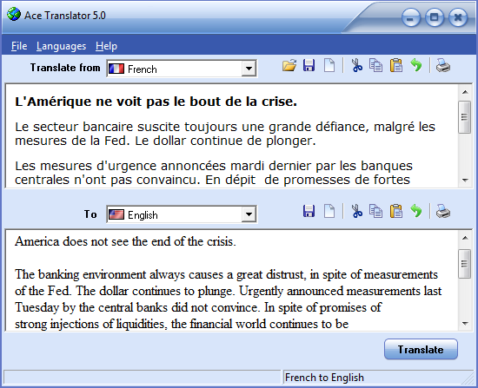Cut selected text in the translation pane
Screen dimensions: 478x388
(x=357, y=211)
